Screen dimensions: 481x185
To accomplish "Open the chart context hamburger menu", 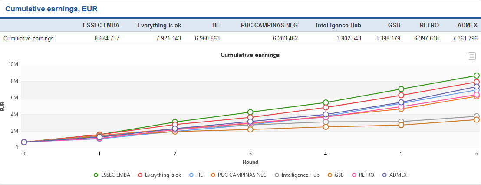I will pyautogui.click(x=471, y=56).
